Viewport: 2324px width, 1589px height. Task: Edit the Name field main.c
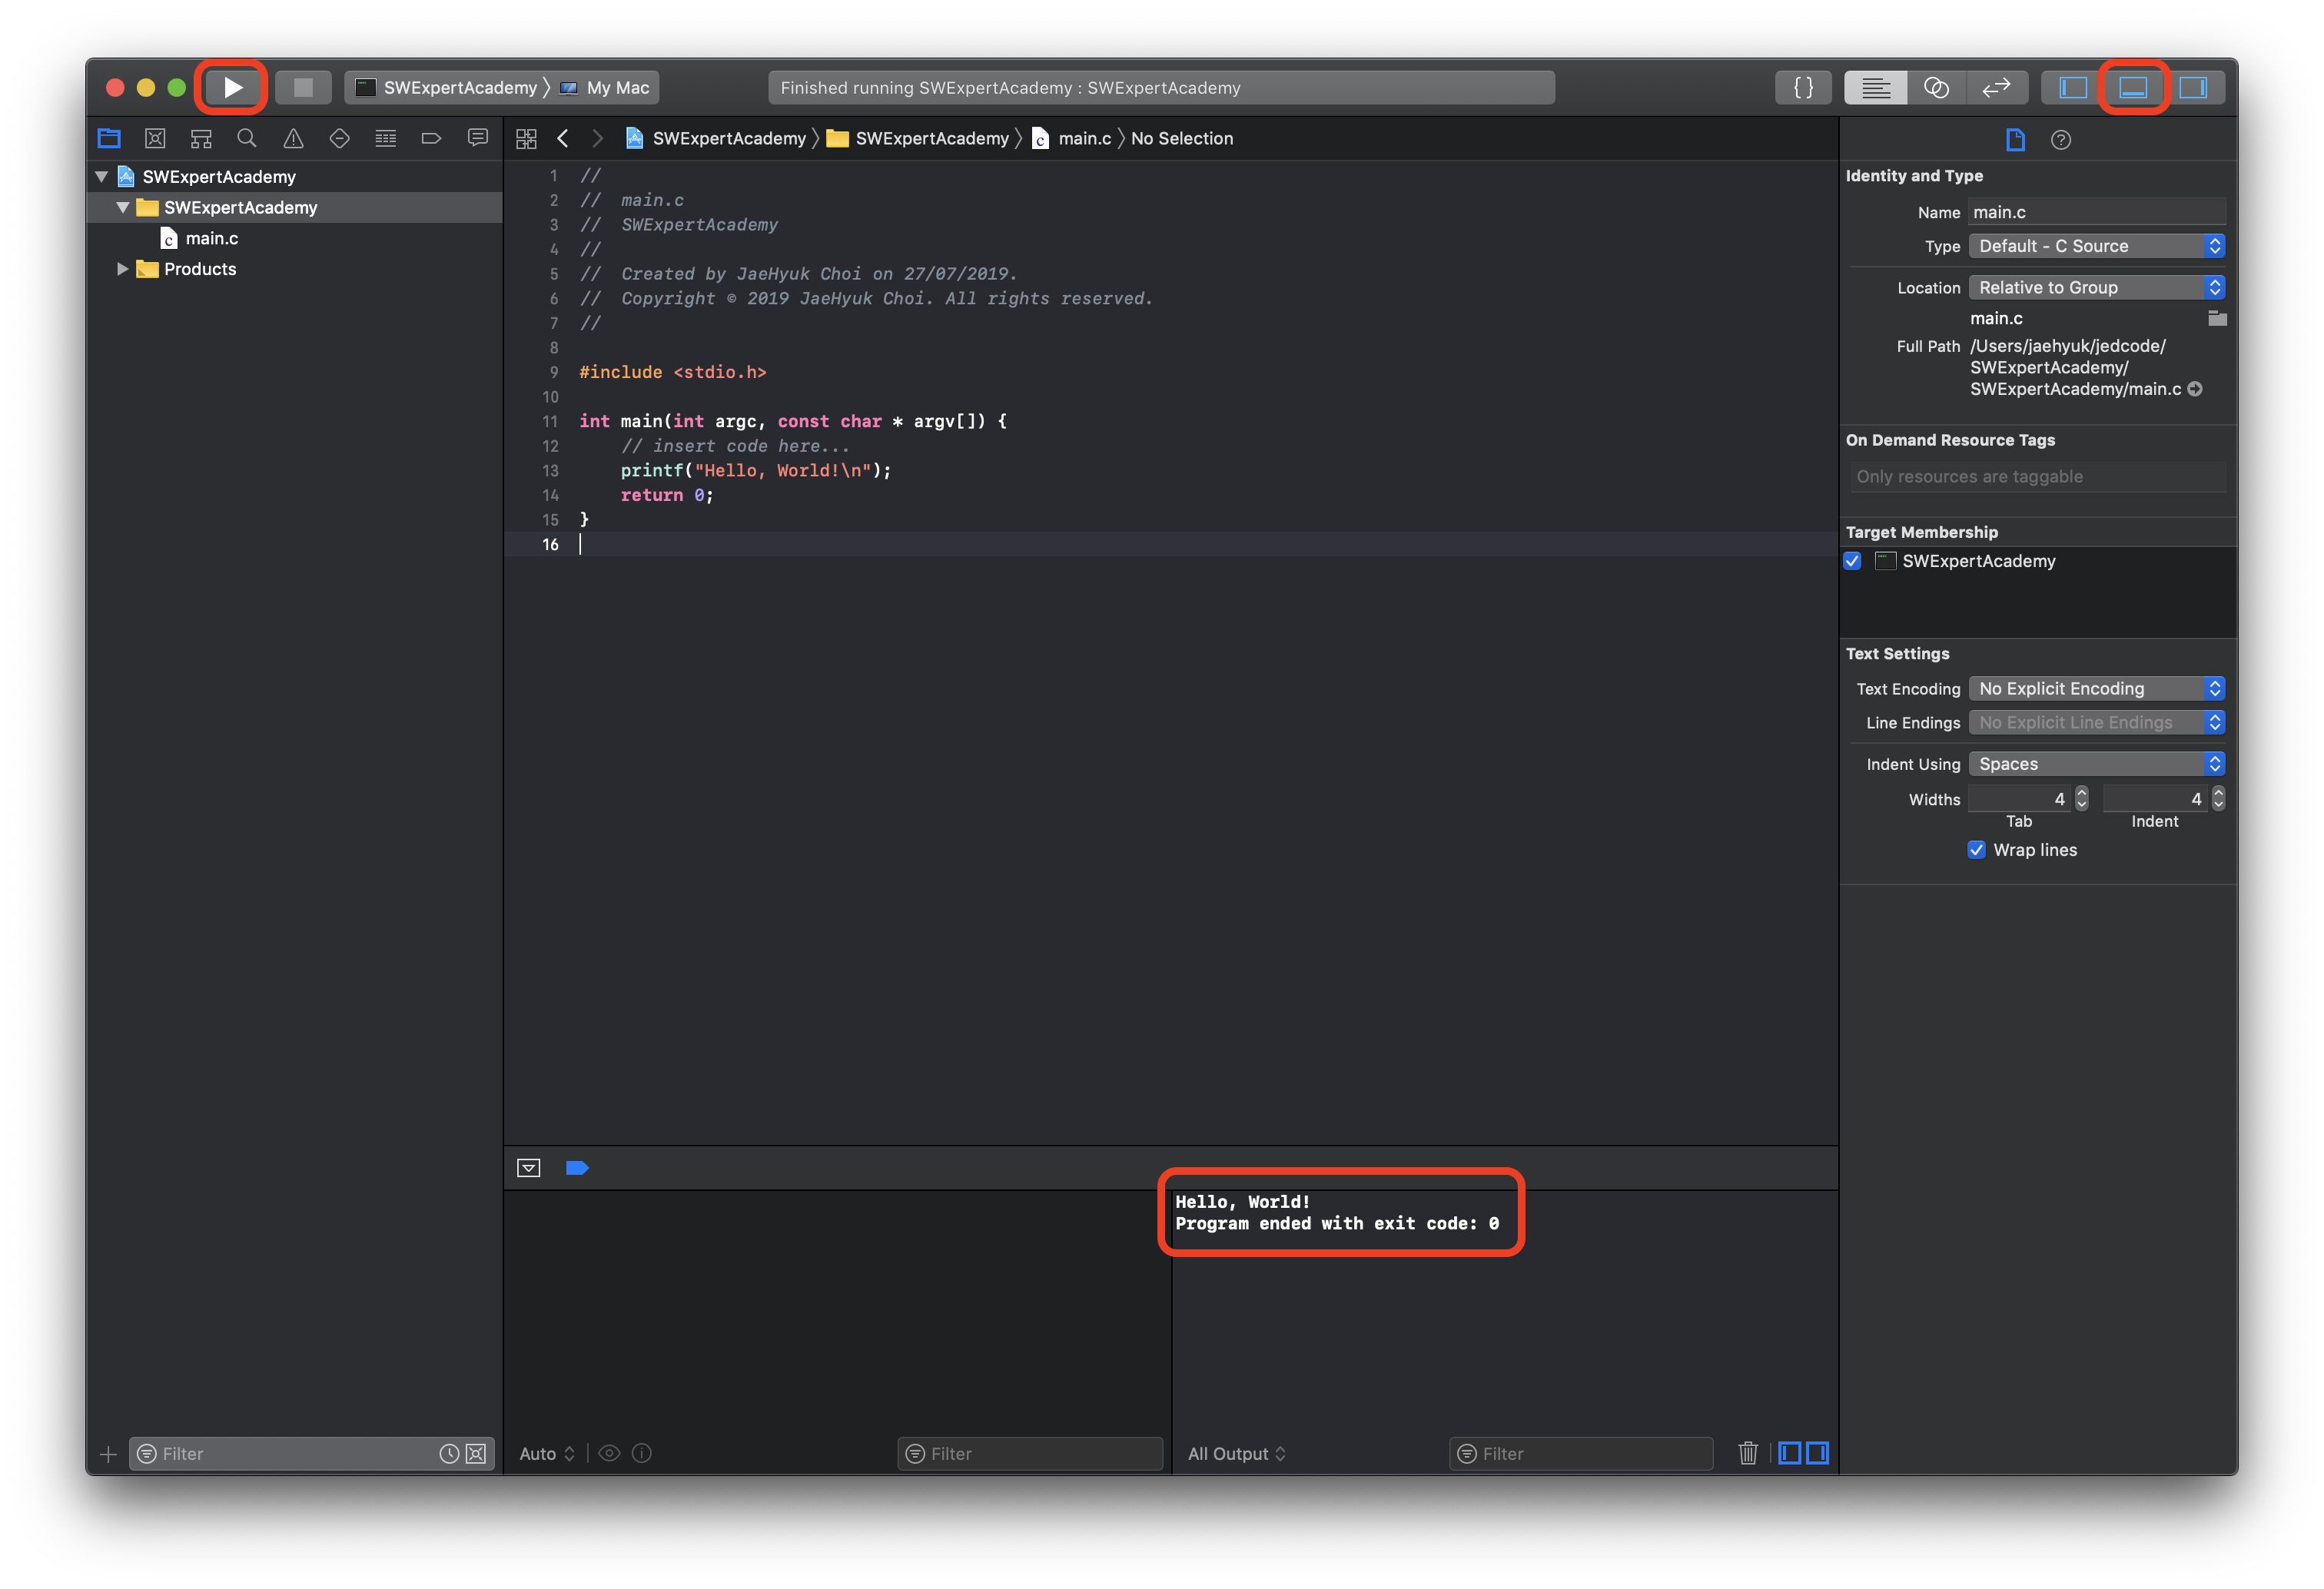(x=2097, y=212)
